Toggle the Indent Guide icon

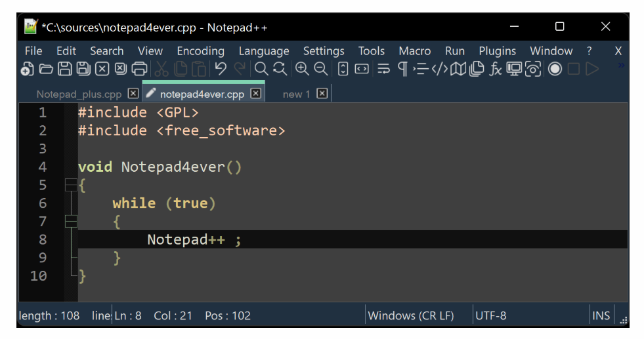421,69
